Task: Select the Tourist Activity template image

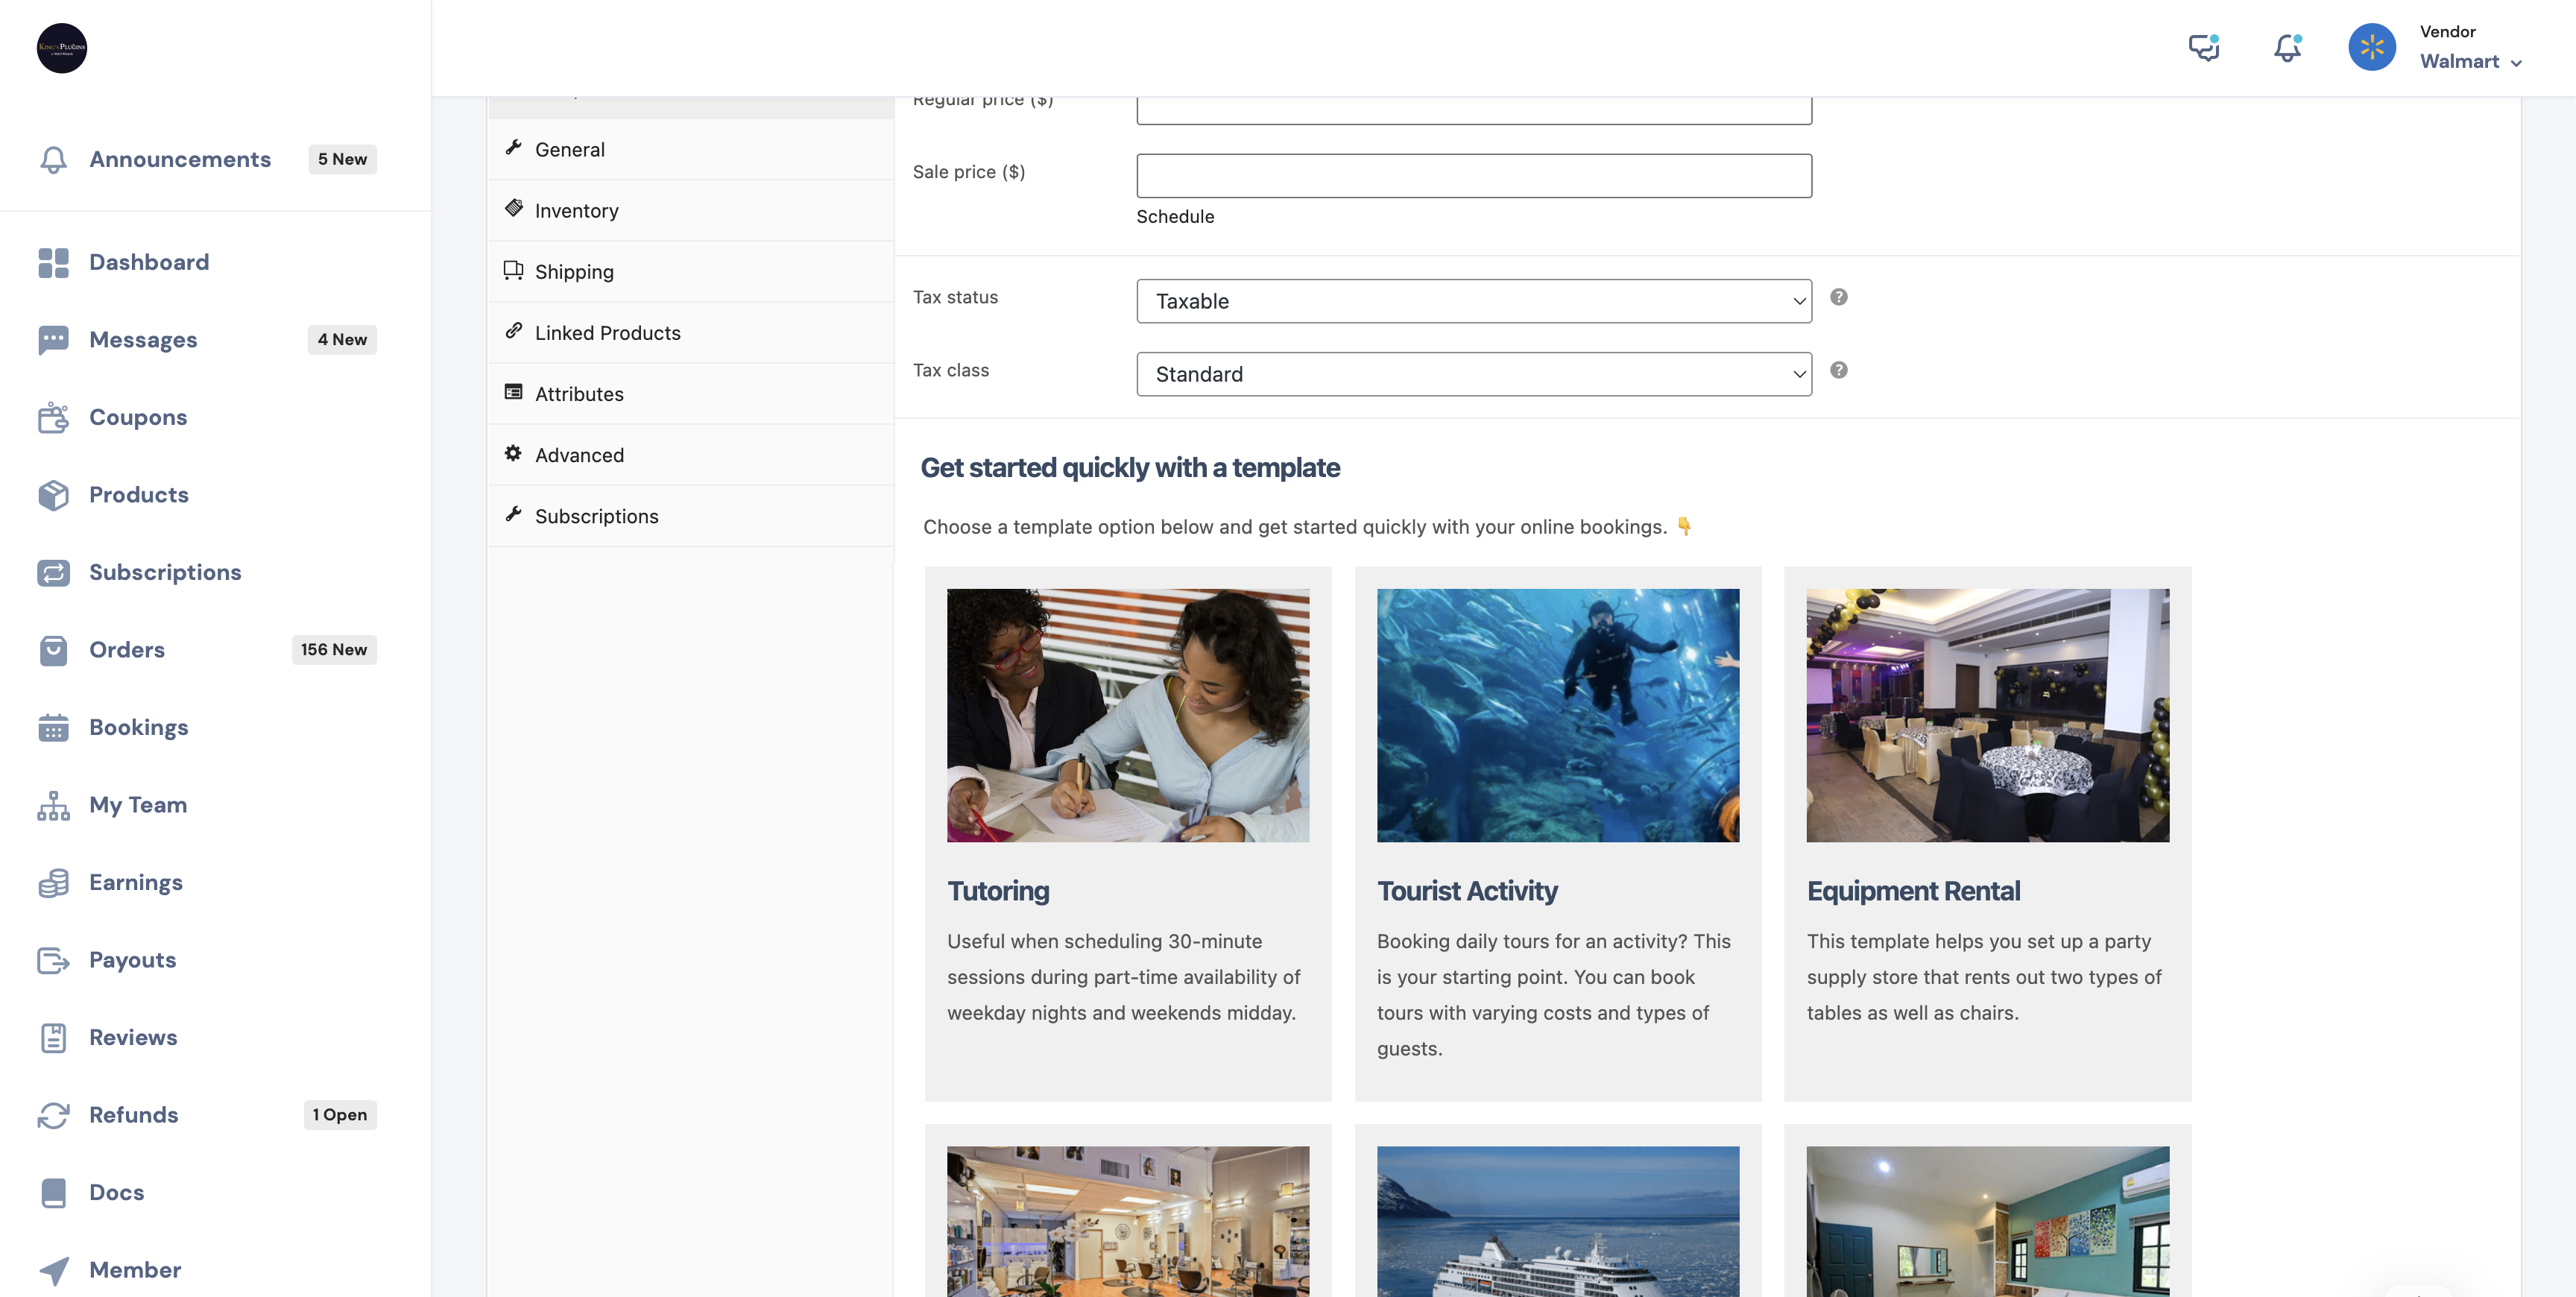Action: pyautogui.click(x=1558, y=715)
